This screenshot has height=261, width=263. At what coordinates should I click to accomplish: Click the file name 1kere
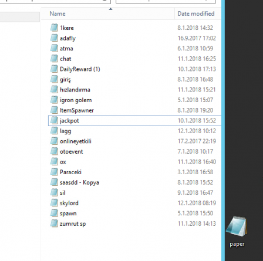pos(67,28)
